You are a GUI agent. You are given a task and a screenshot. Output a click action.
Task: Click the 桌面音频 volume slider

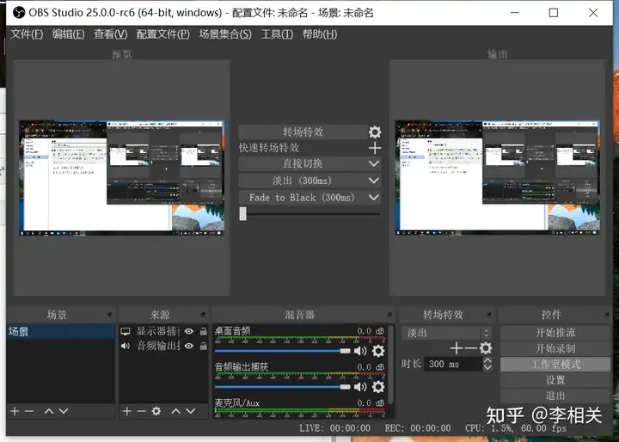[x=282, y=351]
